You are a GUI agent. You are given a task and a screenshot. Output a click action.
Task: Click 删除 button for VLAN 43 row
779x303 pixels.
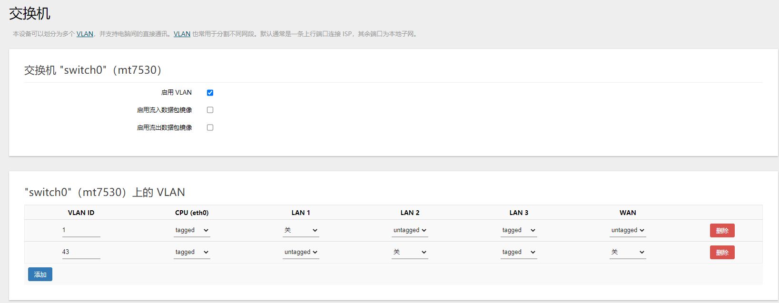point(722,253)
